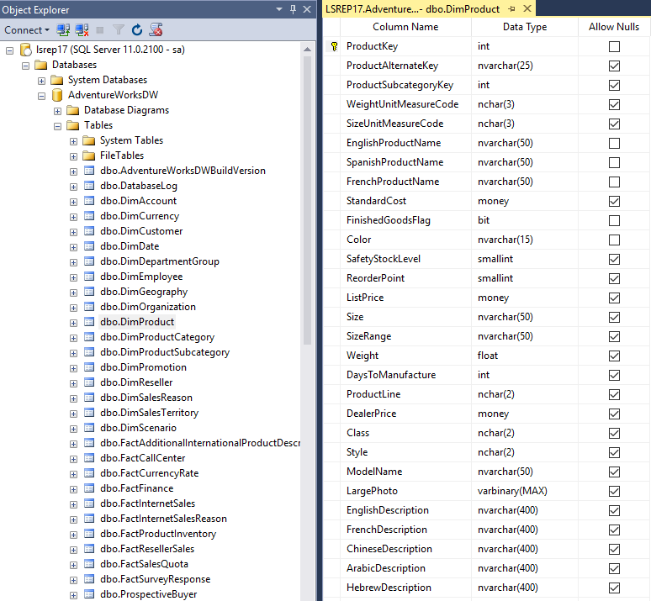Click the dbo.FactInternetSales table icon
Viewport: 651px width, 601px height.
pyautogui.click(x=89, y=503)
